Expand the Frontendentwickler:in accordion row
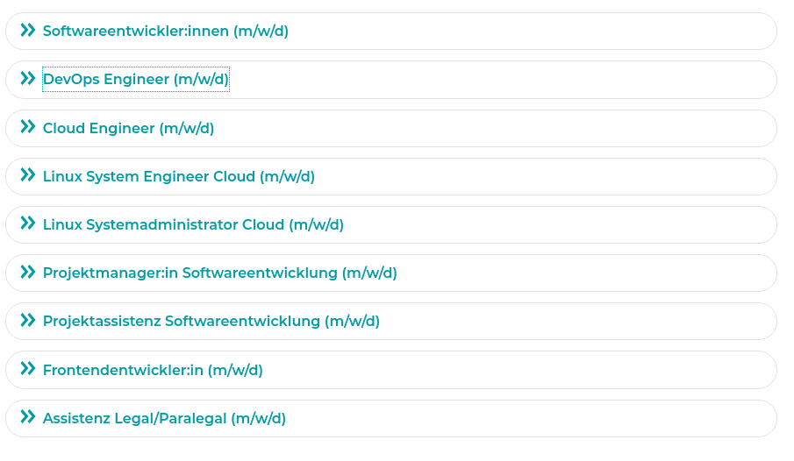 tap(391, 370)
